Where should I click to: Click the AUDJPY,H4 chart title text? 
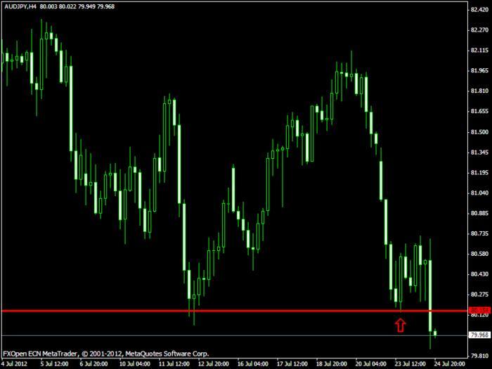point(20,6)
